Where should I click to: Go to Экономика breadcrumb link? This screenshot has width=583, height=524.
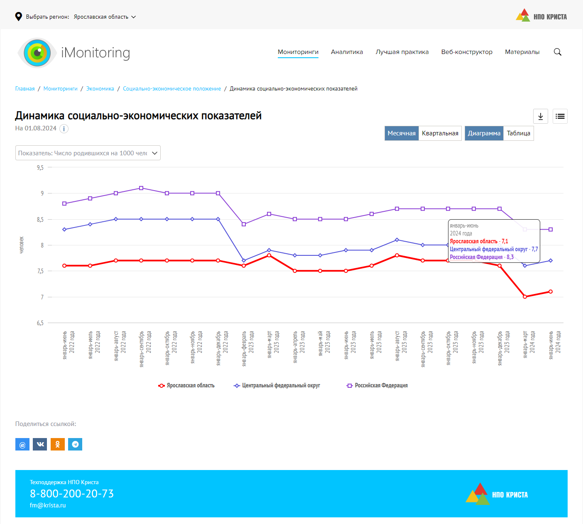[100, 89]
